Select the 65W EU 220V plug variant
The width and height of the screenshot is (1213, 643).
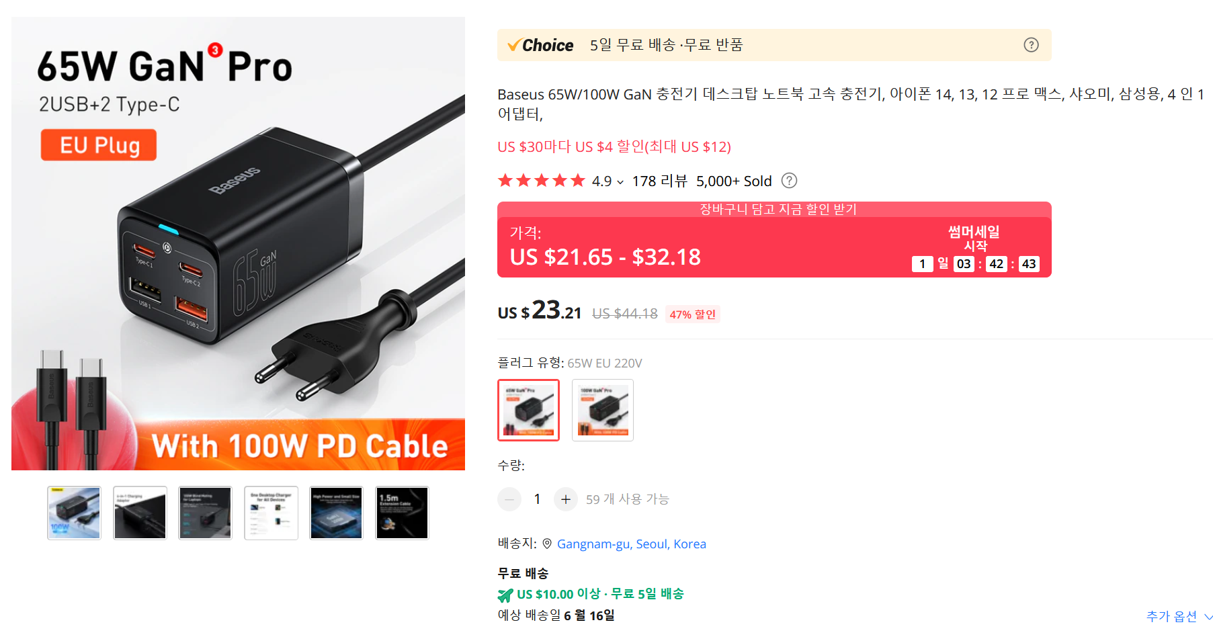click(x=528, y=410)
